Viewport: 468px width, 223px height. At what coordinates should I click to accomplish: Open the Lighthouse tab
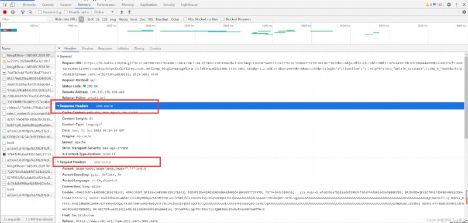(190, 5)
